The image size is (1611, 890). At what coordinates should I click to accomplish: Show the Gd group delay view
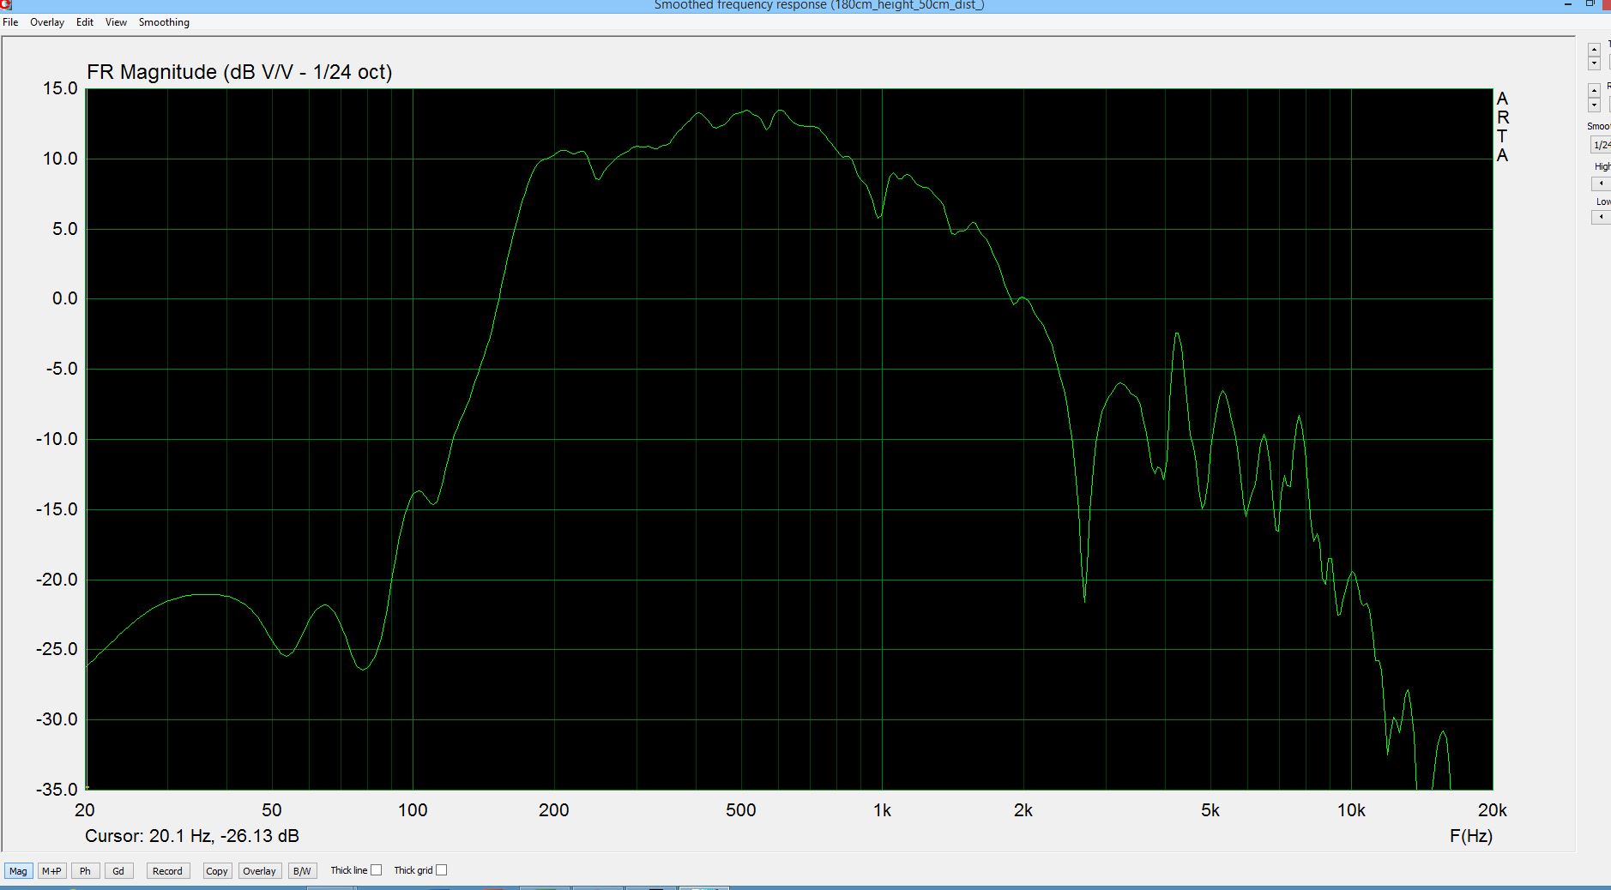coord(118,870)
